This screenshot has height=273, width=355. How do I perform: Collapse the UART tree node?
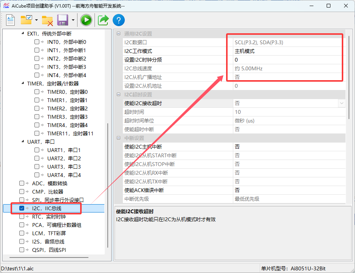pos(23,141)
